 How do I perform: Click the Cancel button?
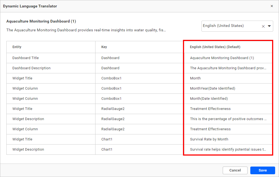point(235,170)
